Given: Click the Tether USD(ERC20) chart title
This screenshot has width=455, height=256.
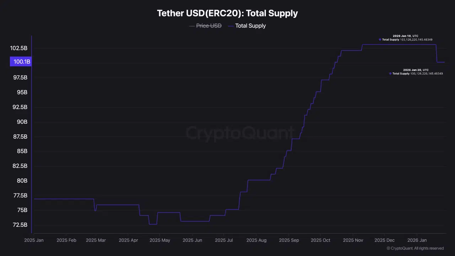Looking at the screenshot, I should click(227, 14).
